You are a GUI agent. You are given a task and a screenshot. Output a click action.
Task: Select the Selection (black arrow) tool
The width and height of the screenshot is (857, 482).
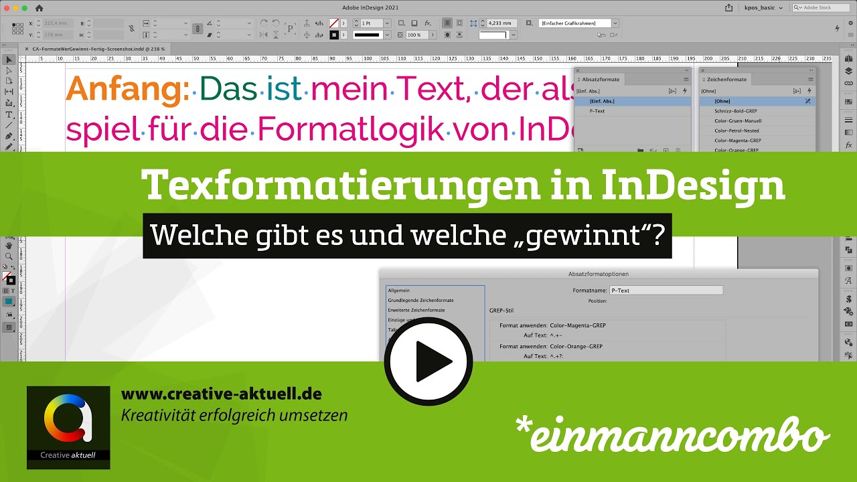tap(9, 60)
